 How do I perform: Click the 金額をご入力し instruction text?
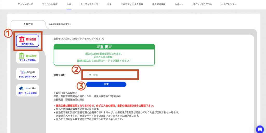click(x=79, y=39)
